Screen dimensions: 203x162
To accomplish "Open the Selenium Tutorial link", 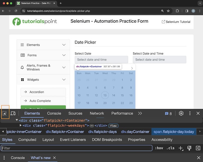I will (176, 22).
